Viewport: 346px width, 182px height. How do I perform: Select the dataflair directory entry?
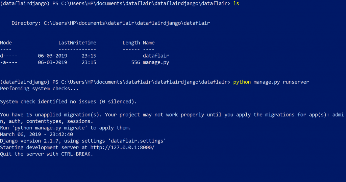coord(156,56)
